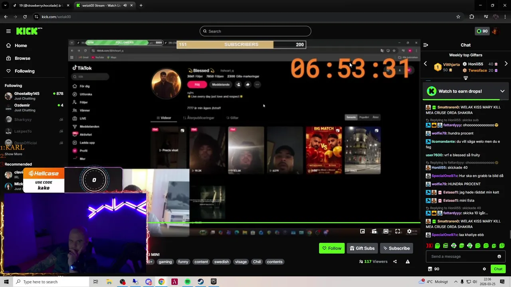Switch to the welak00 Stream tab
Screen dimensions: 511x287
pos(105,5)
